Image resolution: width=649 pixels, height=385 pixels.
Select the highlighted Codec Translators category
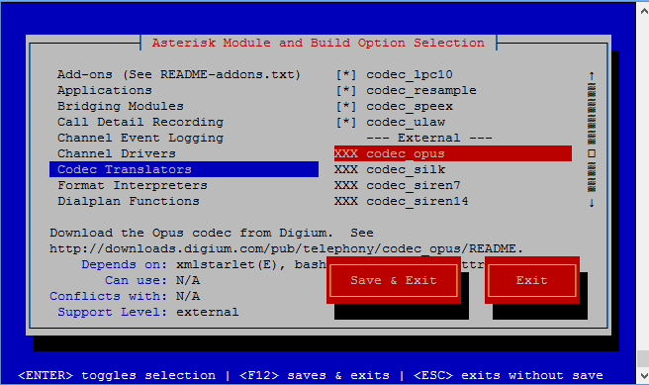point(184,169)
